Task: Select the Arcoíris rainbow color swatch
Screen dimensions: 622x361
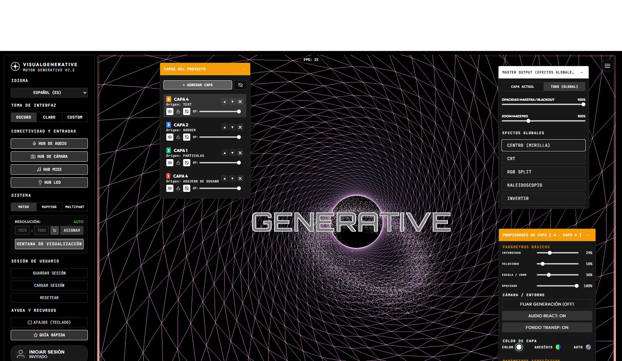Action: point(558,347)
